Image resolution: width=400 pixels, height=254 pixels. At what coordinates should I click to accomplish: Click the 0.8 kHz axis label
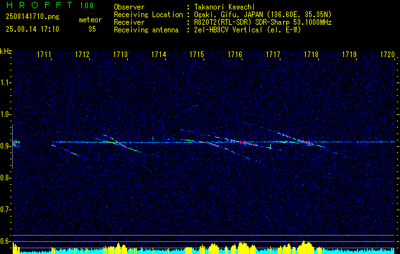(x=5, y=178)
